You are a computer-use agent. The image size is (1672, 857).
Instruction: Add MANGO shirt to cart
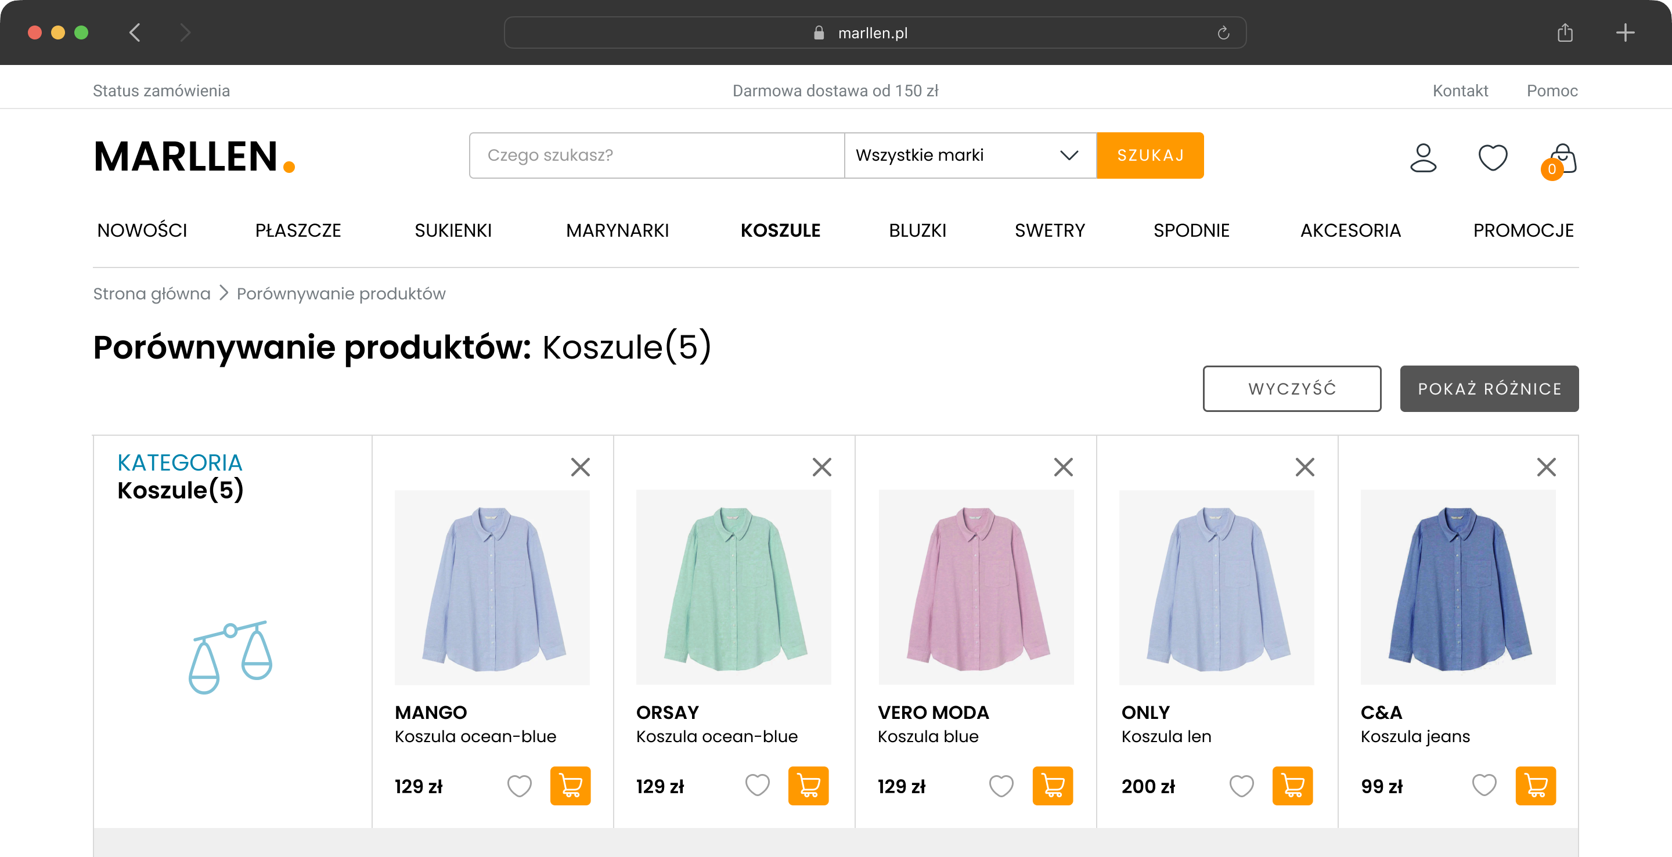click(x=570, y=786)
